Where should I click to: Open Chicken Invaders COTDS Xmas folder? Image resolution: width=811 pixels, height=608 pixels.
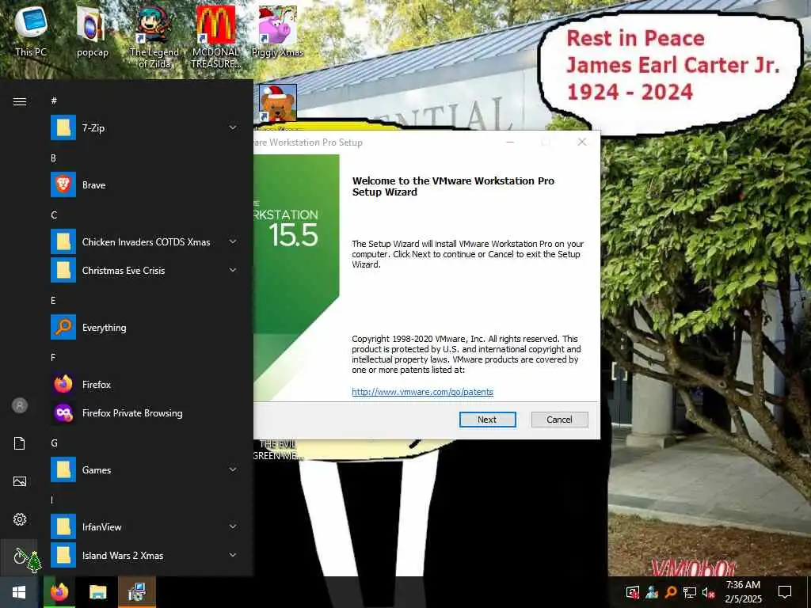pos(144,242)
